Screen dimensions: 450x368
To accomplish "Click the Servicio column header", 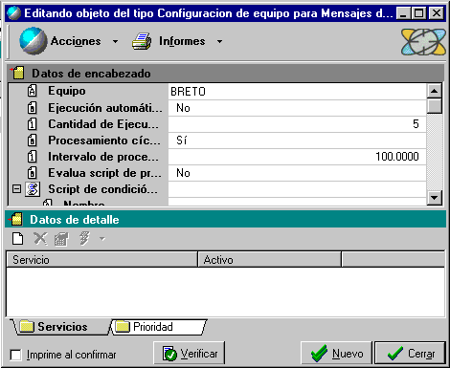I will pyautogui.click(x=101, y=259).
